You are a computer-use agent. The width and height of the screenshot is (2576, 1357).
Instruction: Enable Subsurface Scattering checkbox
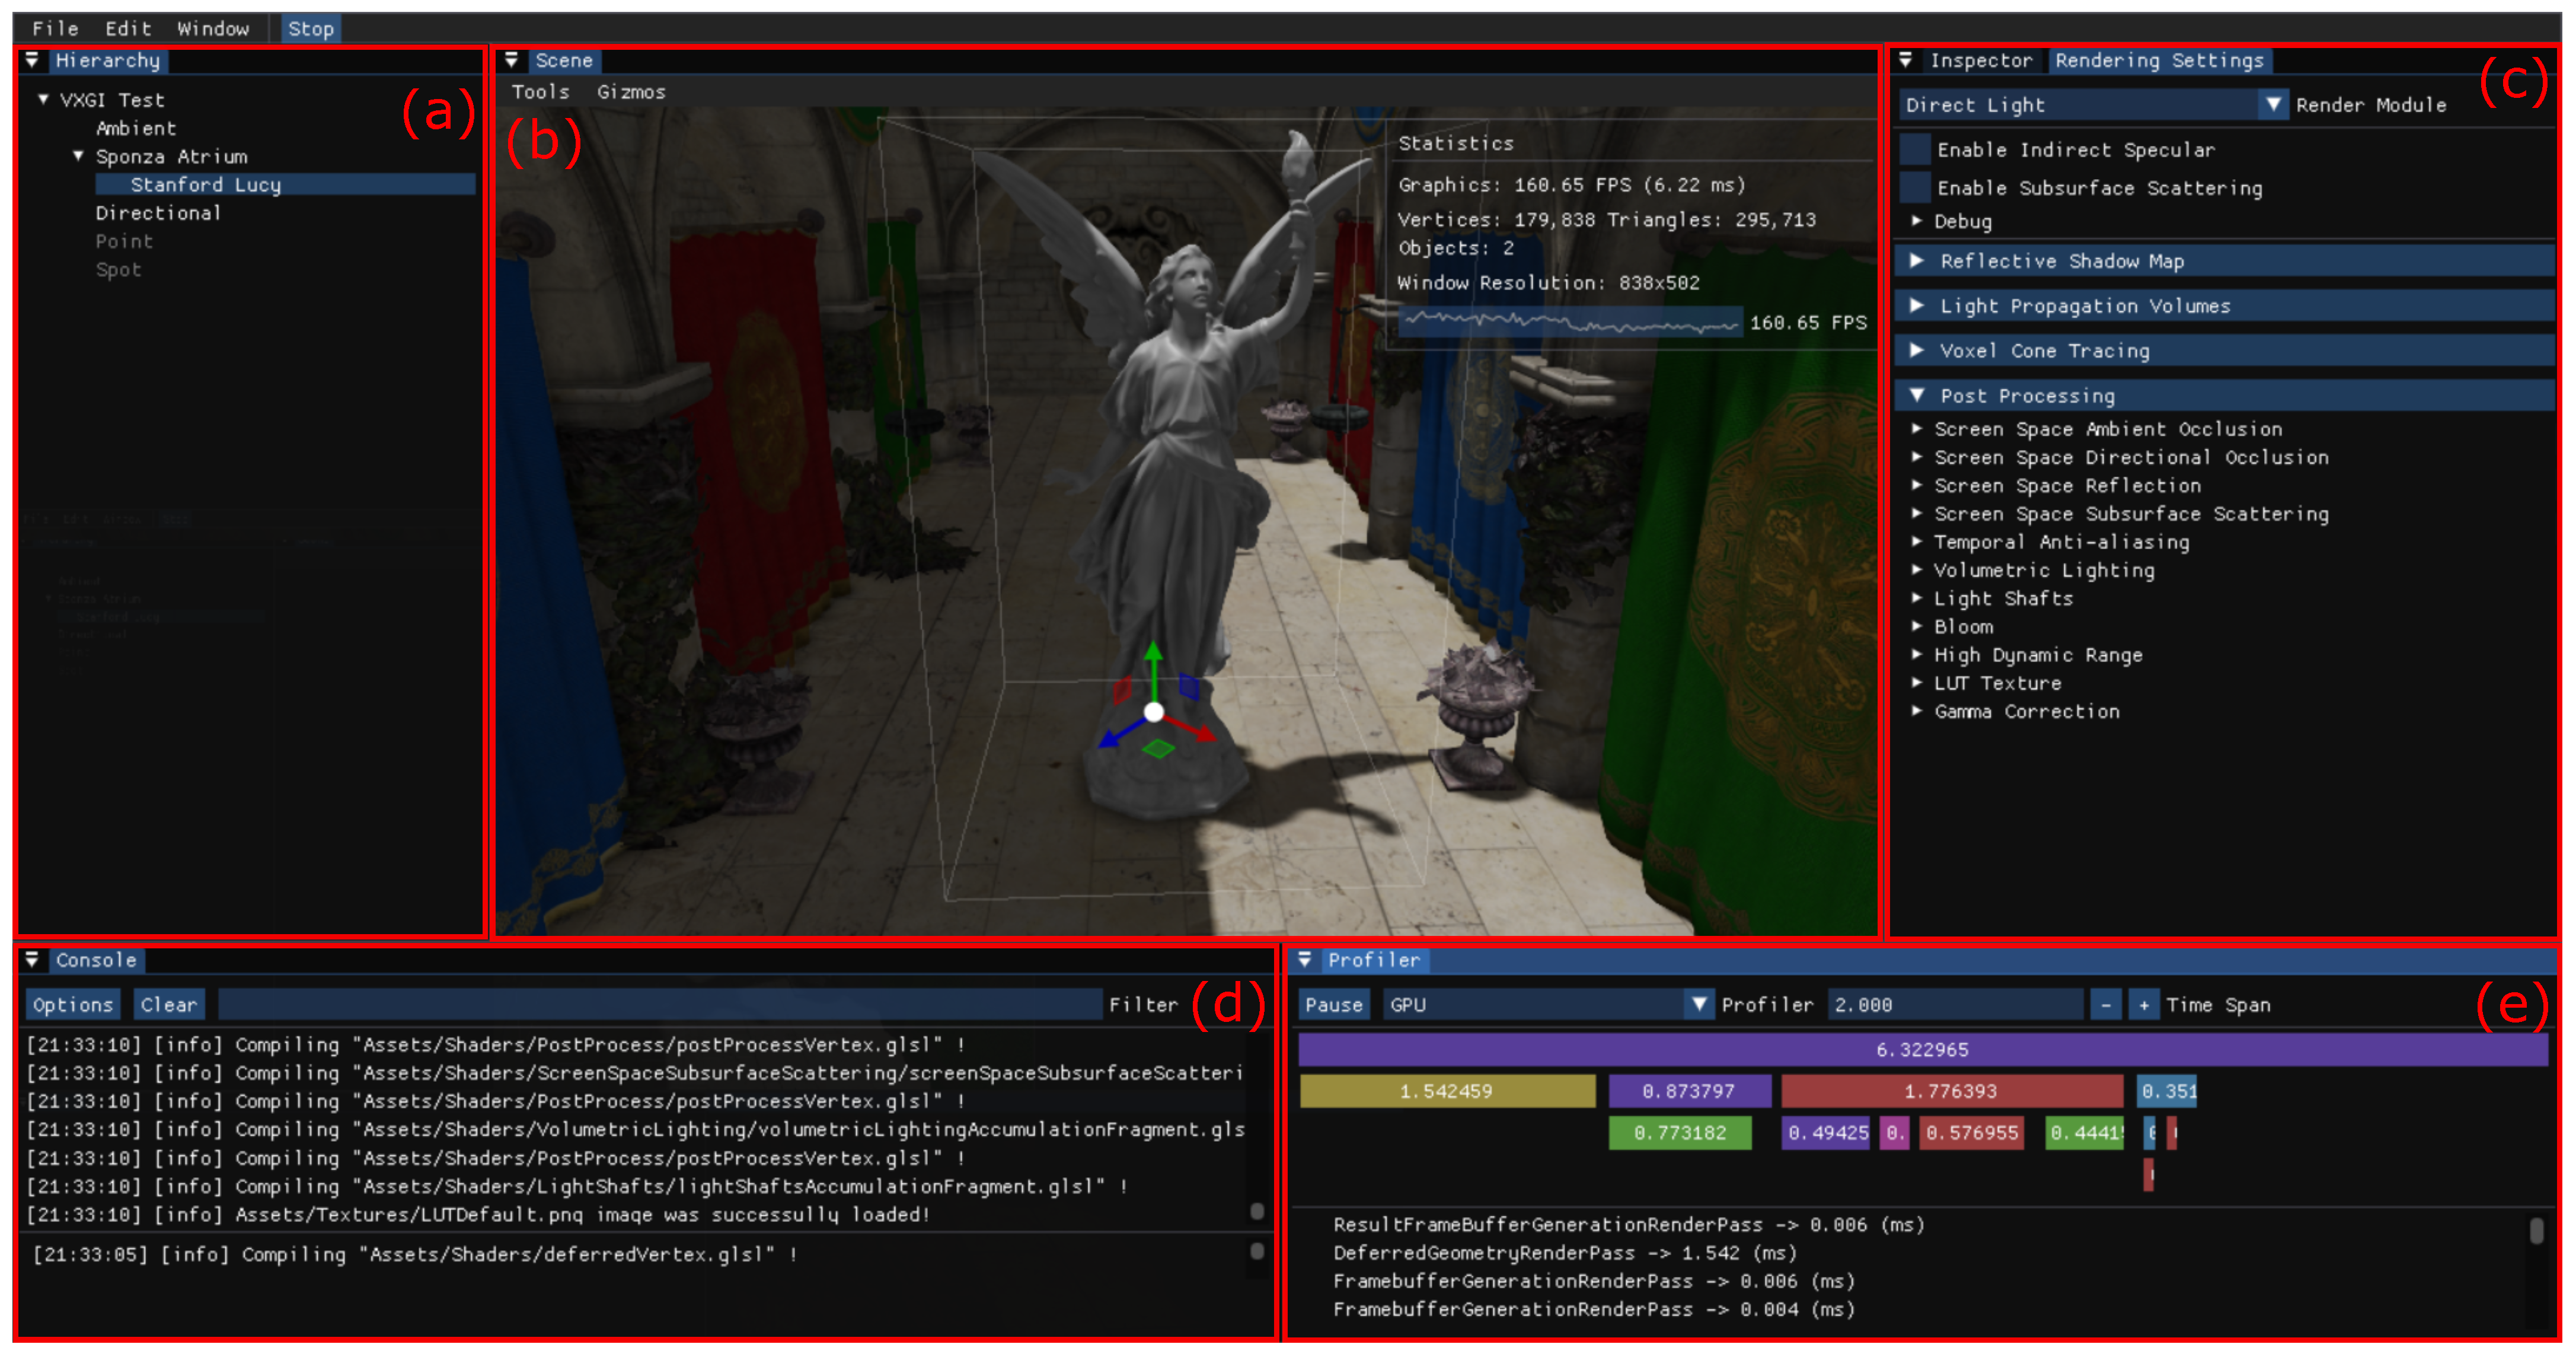(x=1915, y=187)
